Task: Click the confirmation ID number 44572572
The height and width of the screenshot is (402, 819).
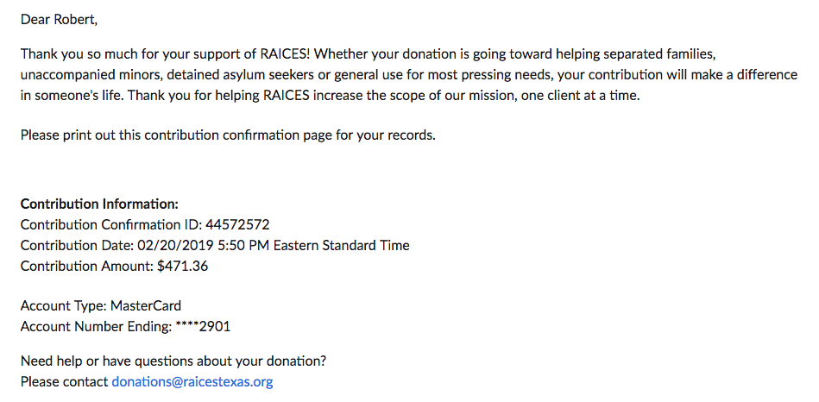Action: [237, 224]
